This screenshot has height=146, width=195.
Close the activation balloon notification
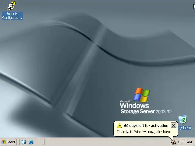tap(173, 125)
